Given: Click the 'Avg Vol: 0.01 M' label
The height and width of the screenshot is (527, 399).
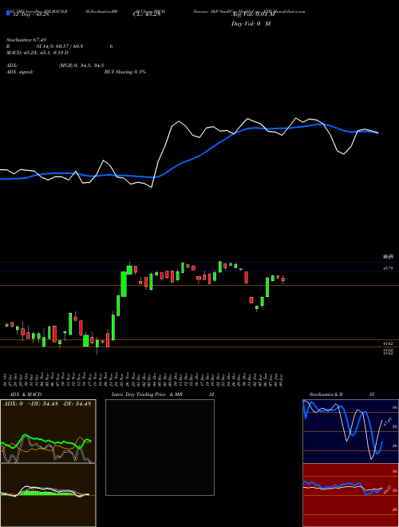Looking at the screenshot, I should pos(253,14).
